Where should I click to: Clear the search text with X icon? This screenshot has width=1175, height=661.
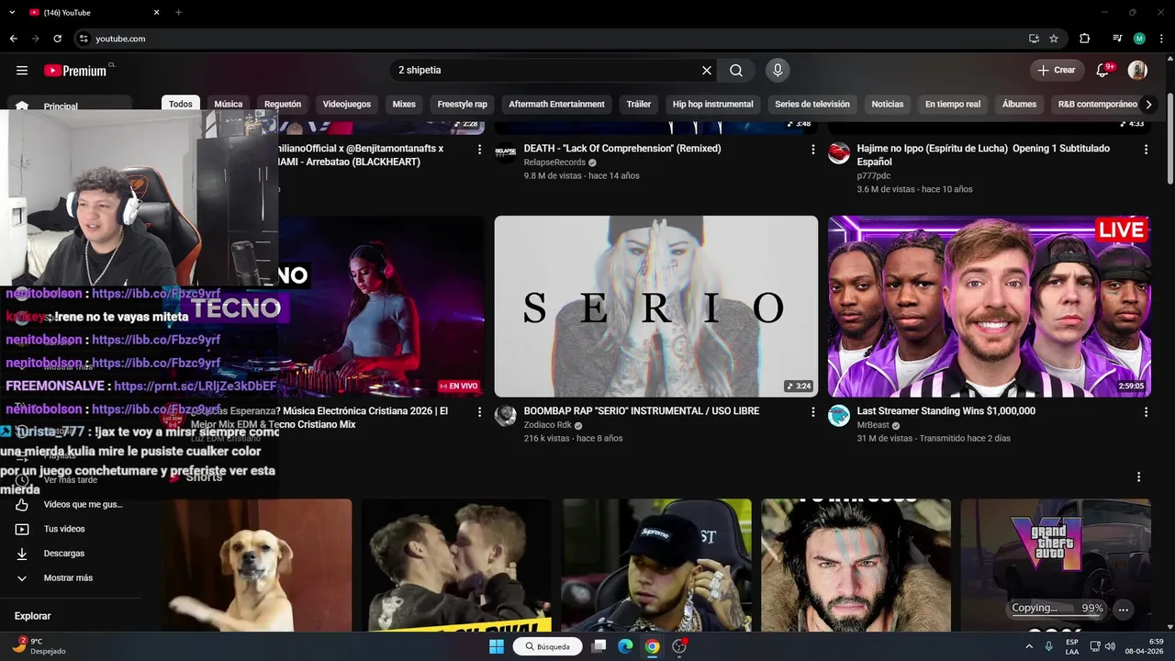coord(707,70)
